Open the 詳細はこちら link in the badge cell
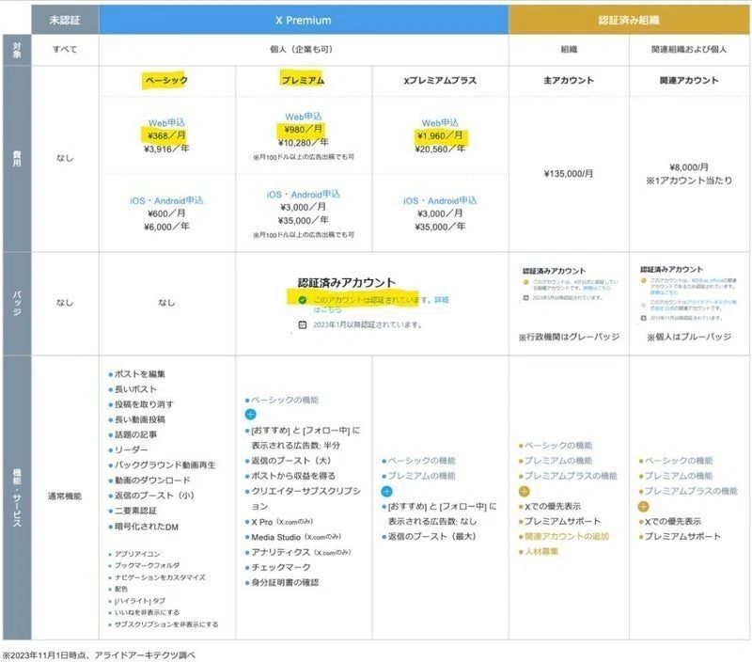This screenshot has height=662, width=752. pos(441,300)
